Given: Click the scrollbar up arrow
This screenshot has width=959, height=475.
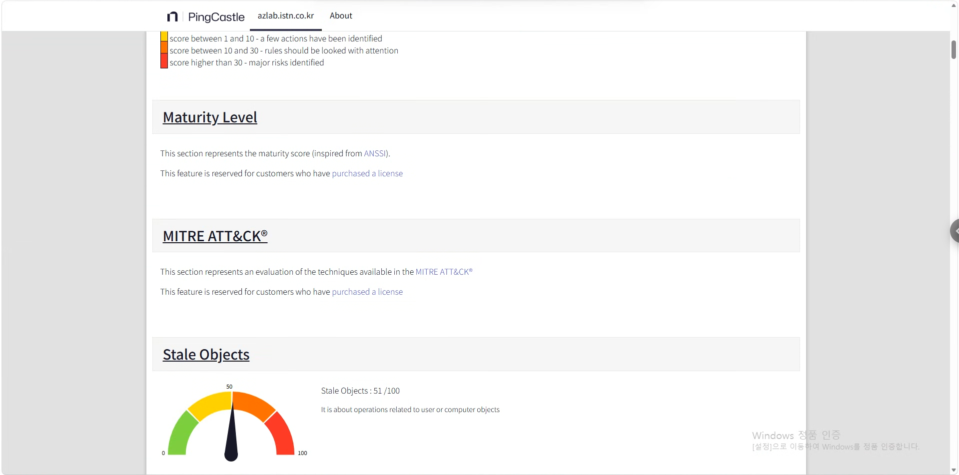Looking at the screenshot, I should point(954,5).
